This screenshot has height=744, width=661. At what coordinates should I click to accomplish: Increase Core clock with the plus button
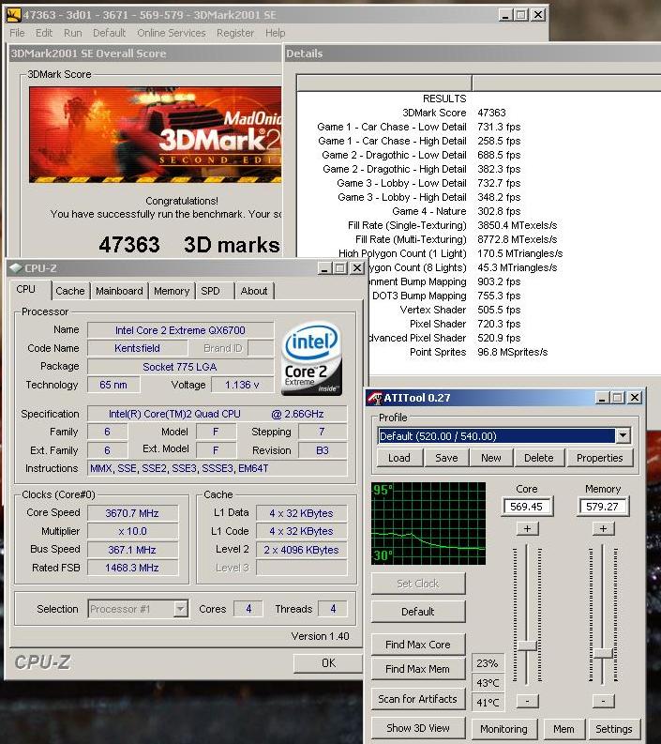pyautogui.click(x=527, y=528)
